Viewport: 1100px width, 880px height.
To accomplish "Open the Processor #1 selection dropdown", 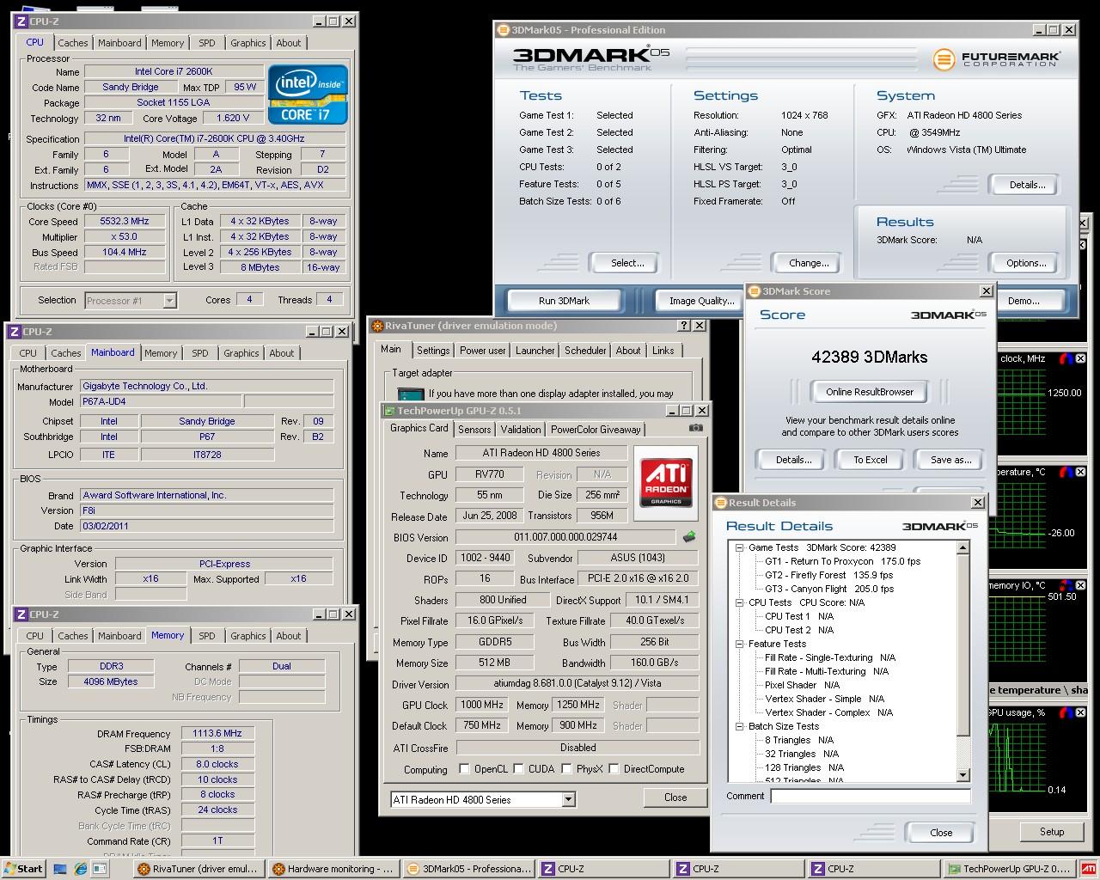I will point(169,300).
